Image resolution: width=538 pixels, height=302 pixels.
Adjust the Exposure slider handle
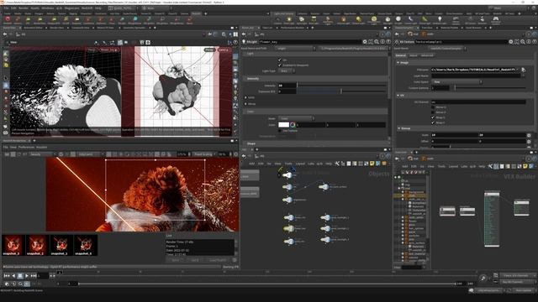point(340,91)
